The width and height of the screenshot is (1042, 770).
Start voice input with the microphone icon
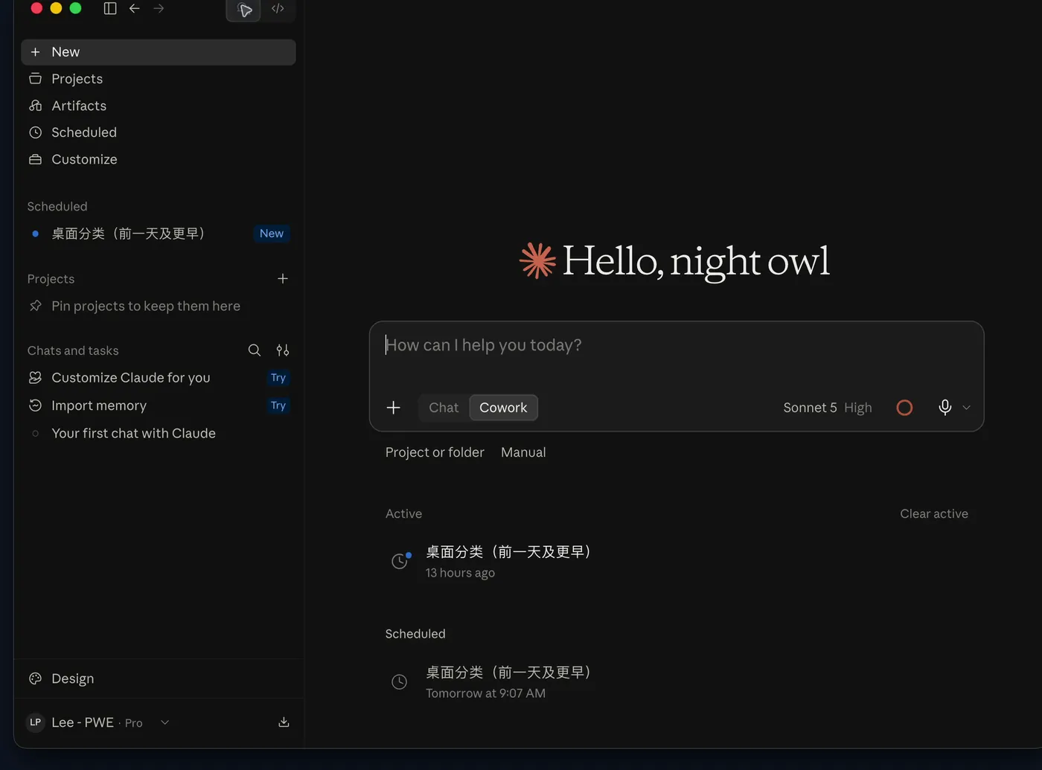945,408
